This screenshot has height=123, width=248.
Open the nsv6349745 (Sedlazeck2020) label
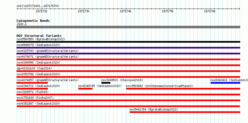[100, 86]
